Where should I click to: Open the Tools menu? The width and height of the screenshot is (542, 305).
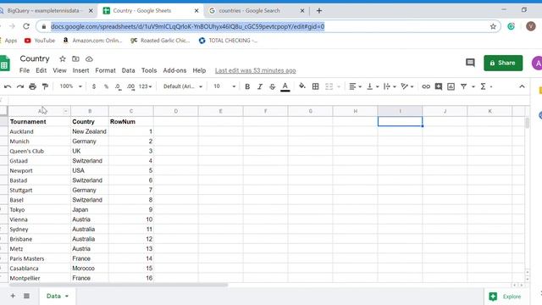click(149, 70)
